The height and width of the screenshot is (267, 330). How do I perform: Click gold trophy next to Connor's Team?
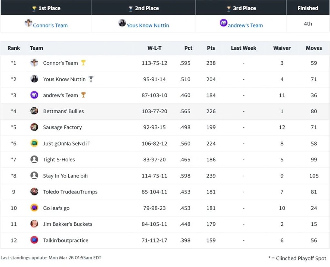[x=83, y=63]
